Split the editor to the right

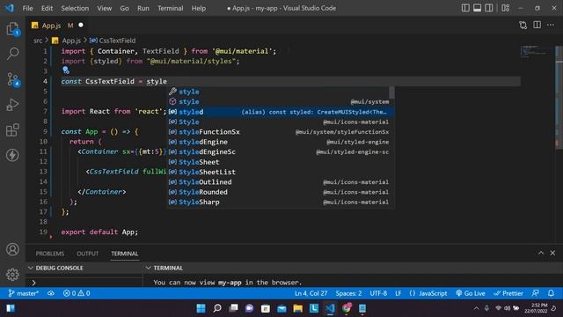[537, 25]
